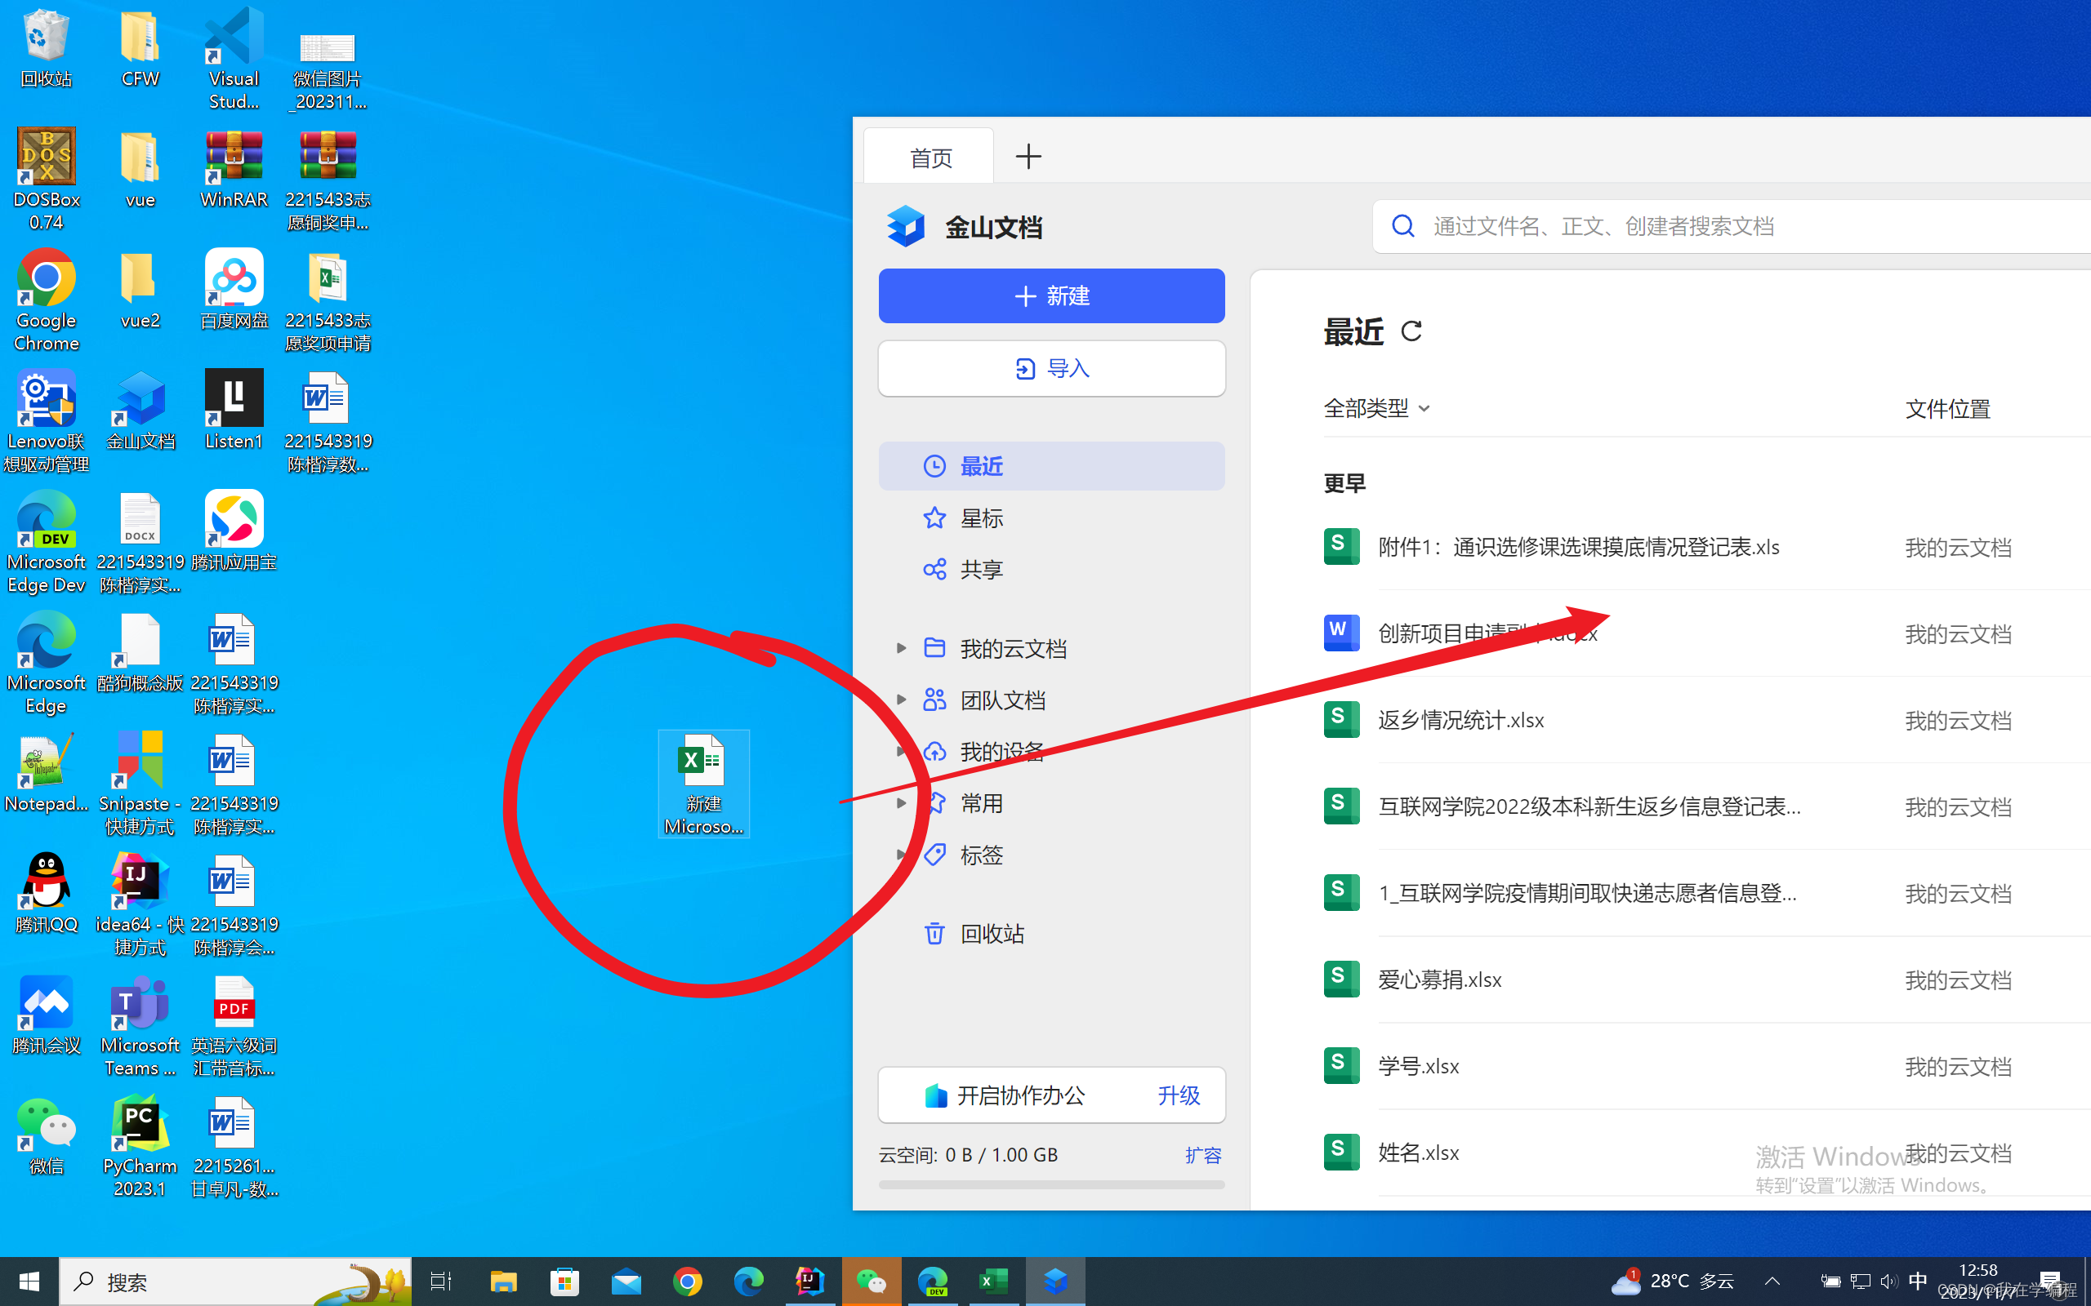The width and height of the screenshot is (2091, 1306).
Task: Expand the 标签 tree node
Action: (x=900, y=855)
